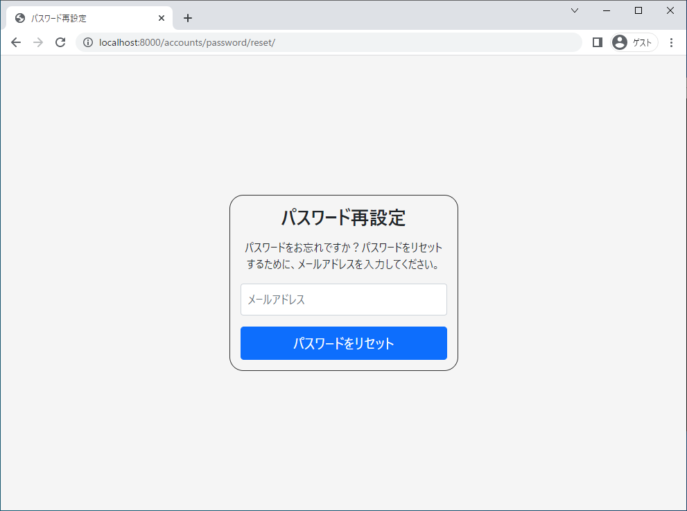Minimize the browser window
This screenshot has height=511, width=687.
[x=605, y=10]
